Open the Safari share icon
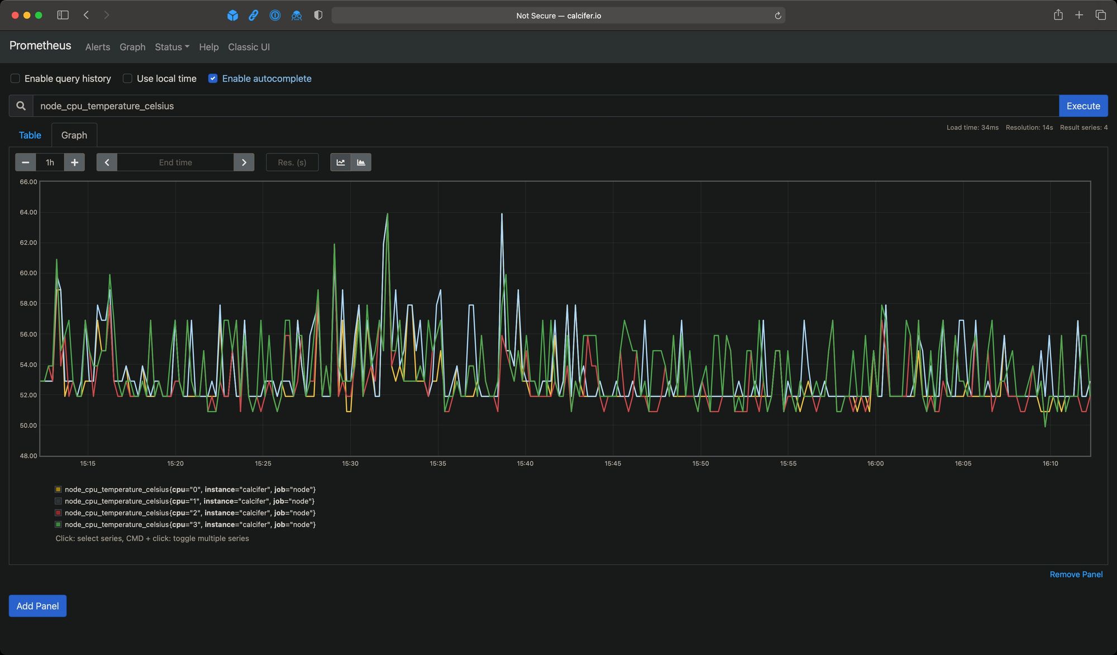 click(1058, 15)
